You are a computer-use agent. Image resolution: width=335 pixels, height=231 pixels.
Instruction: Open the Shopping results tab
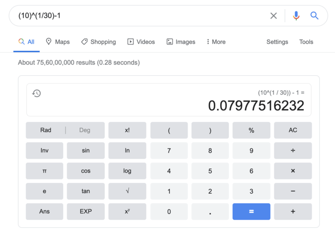click(x=99, y=42)
